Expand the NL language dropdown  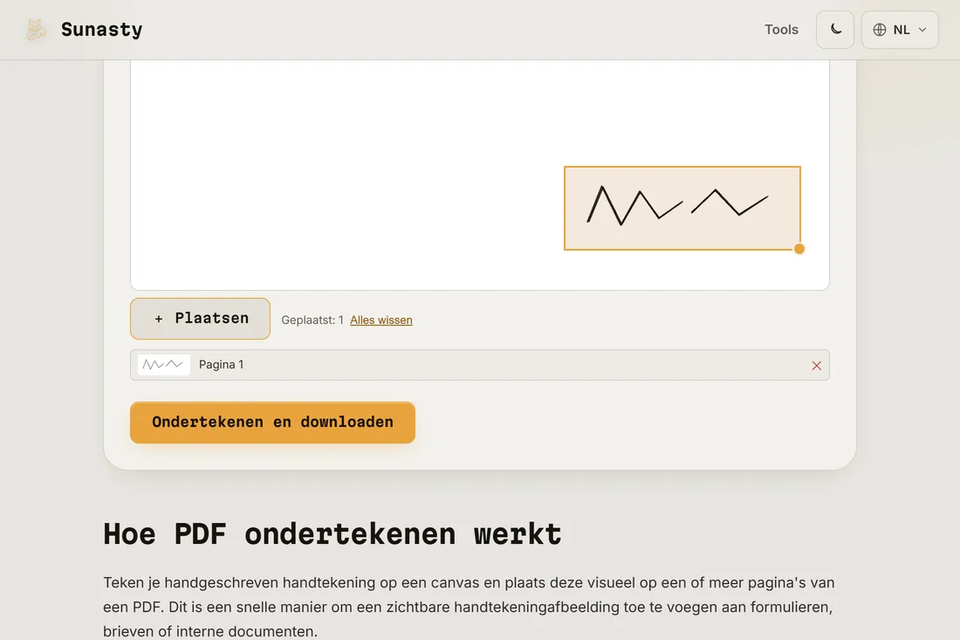pos(900,30)
